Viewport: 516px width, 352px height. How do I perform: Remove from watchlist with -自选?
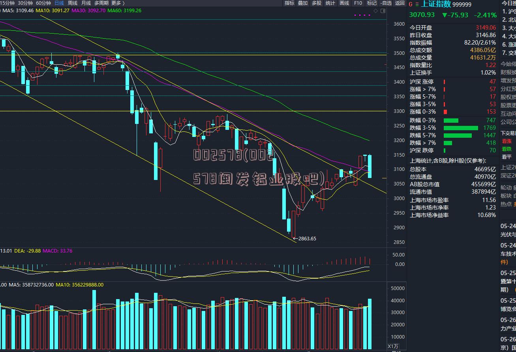386,3
